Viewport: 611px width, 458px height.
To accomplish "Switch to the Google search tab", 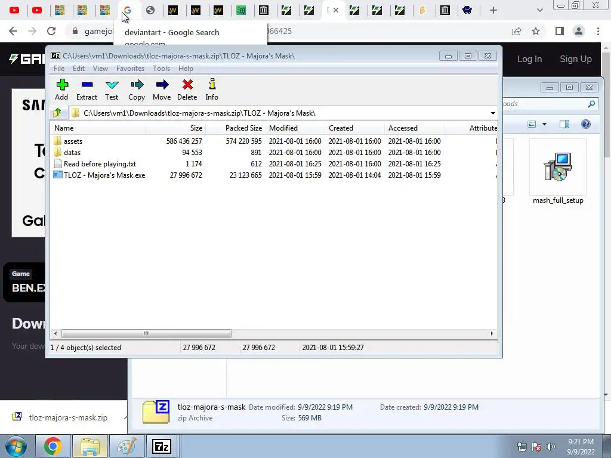I will pyautogui.click(x=128, y=10).
